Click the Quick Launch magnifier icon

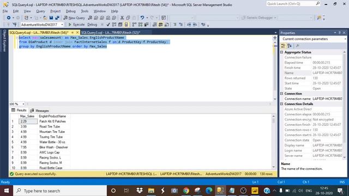tap(317, 4)
